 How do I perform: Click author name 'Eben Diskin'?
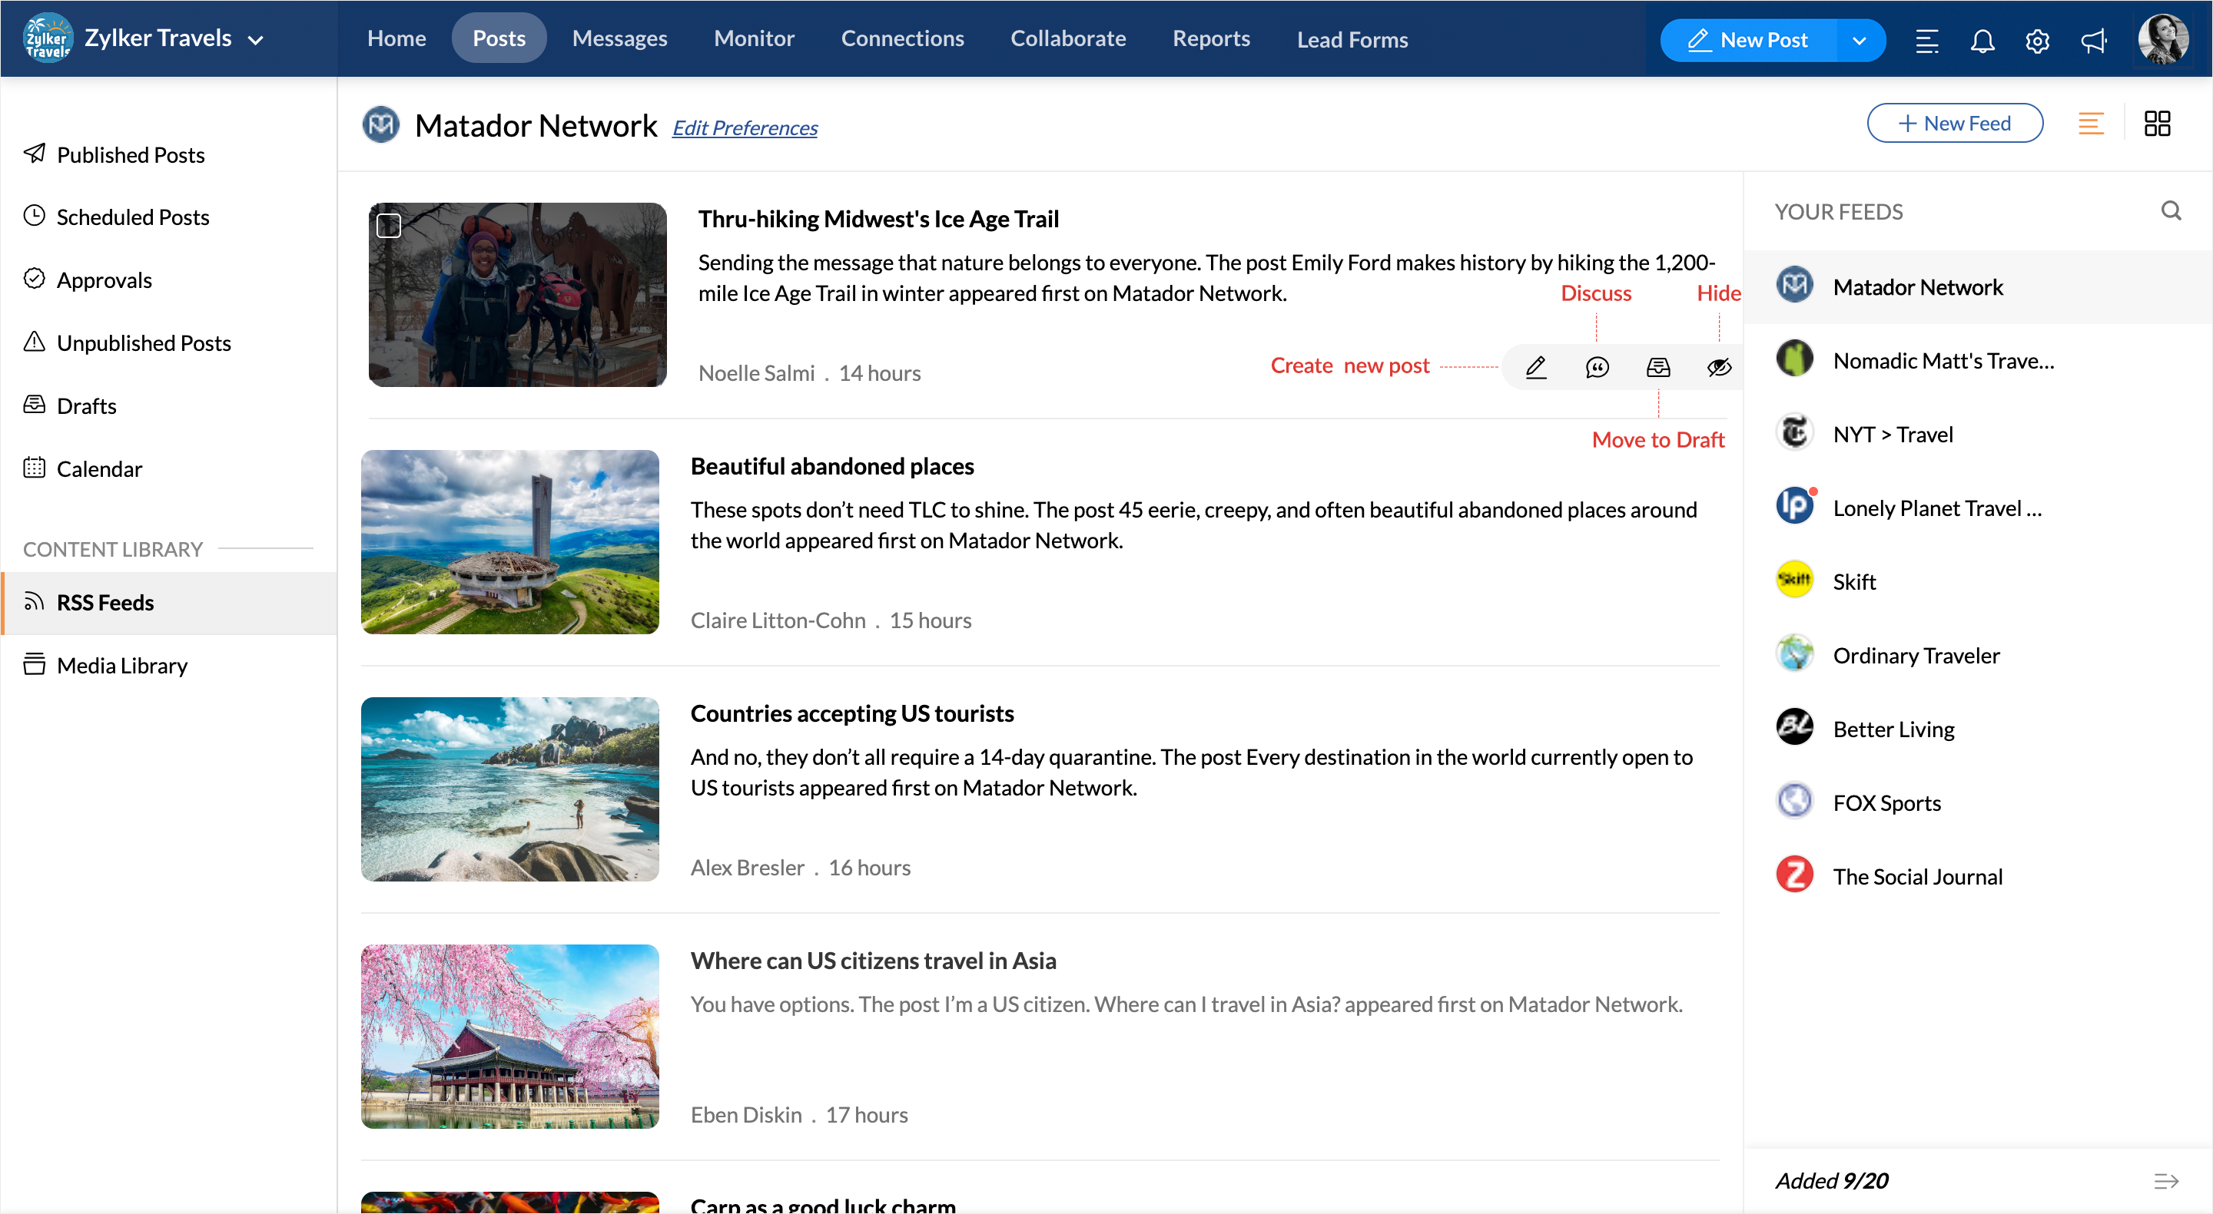pyautogui.click(x=745, y=1115)
